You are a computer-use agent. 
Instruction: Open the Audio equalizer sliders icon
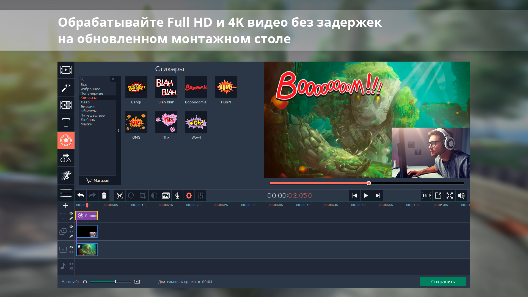(200, 196)
